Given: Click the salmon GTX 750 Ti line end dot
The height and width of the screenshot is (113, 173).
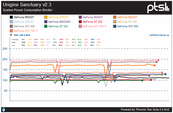Looking at the screenshot, I should coord(162,72).
